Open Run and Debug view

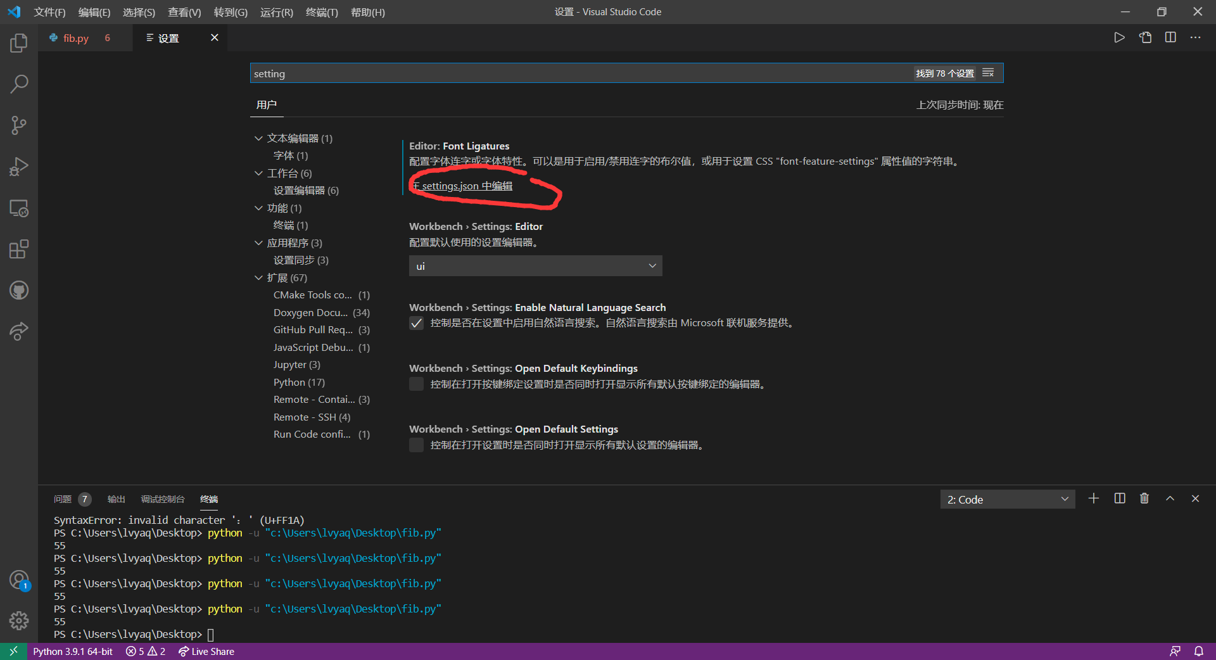(19, 167)
